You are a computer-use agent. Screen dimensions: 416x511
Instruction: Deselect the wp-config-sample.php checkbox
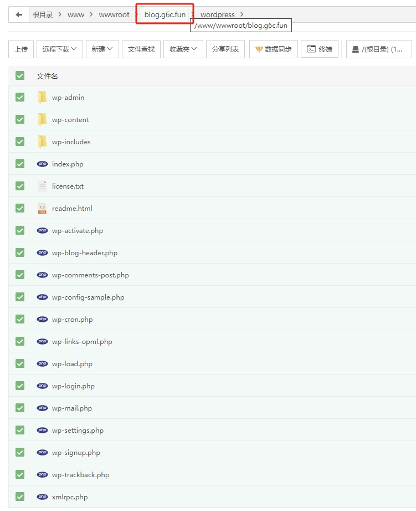tap(20, 297)
